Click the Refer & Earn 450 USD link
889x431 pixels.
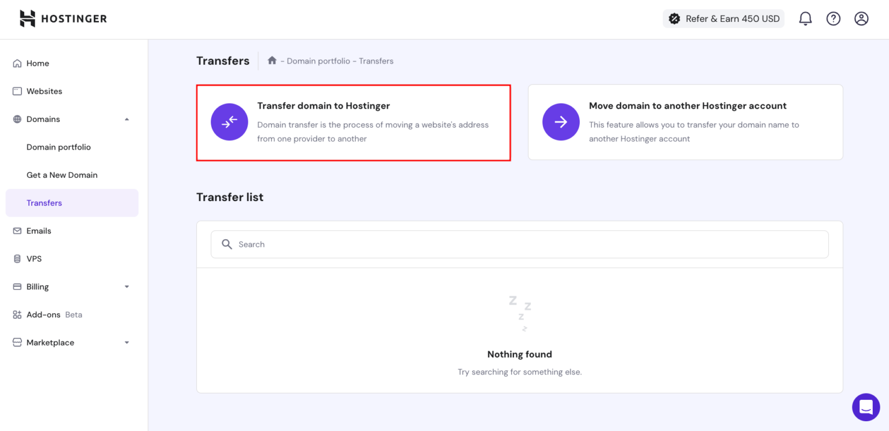(x=723, y=18)
